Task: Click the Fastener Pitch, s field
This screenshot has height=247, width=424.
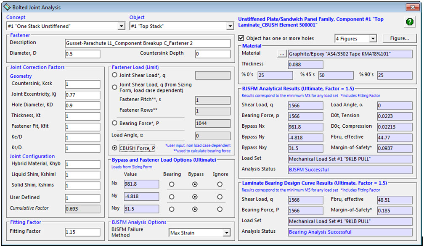Action: click(213, 100)
